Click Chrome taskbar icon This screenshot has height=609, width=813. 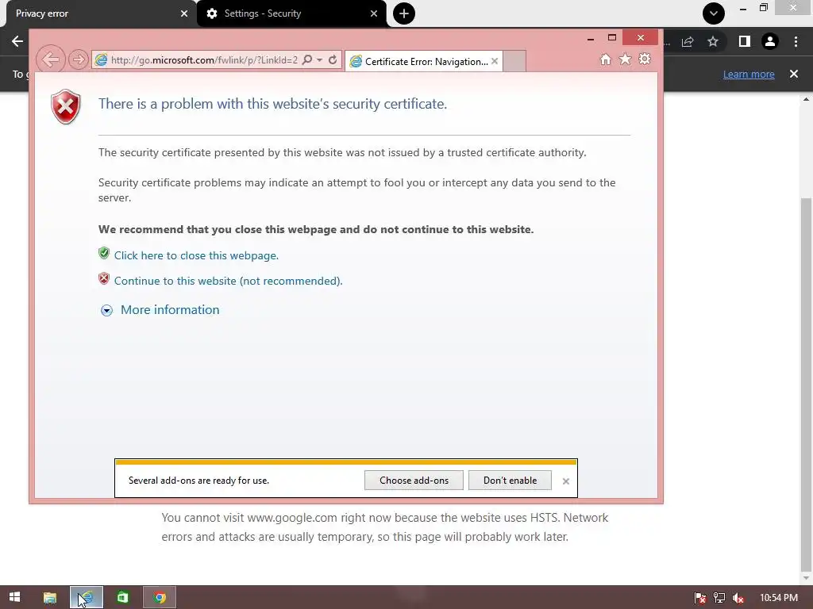click(x=160, y=598)
